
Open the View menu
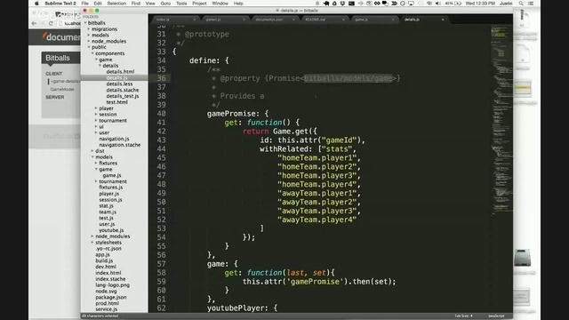pos(150,4)
